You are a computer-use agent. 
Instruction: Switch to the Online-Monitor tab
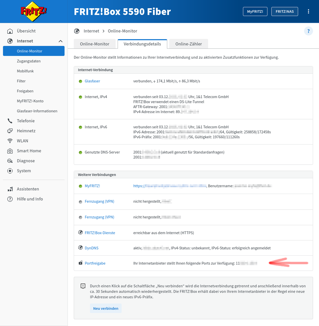[95, 44]
